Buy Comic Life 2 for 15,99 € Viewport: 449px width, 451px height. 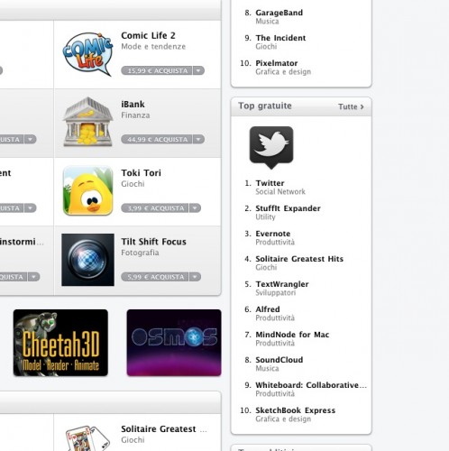click(157, 70)
